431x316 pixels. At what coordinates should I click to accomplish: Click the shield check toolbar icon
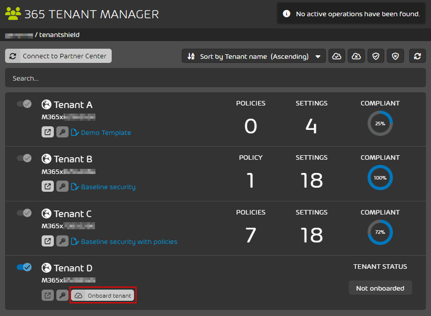pyautogui.click(x=376, y=56)
